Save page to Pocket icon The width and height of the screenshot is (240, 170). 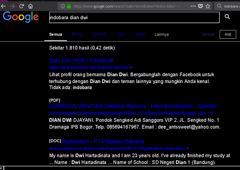pos(201,6)
